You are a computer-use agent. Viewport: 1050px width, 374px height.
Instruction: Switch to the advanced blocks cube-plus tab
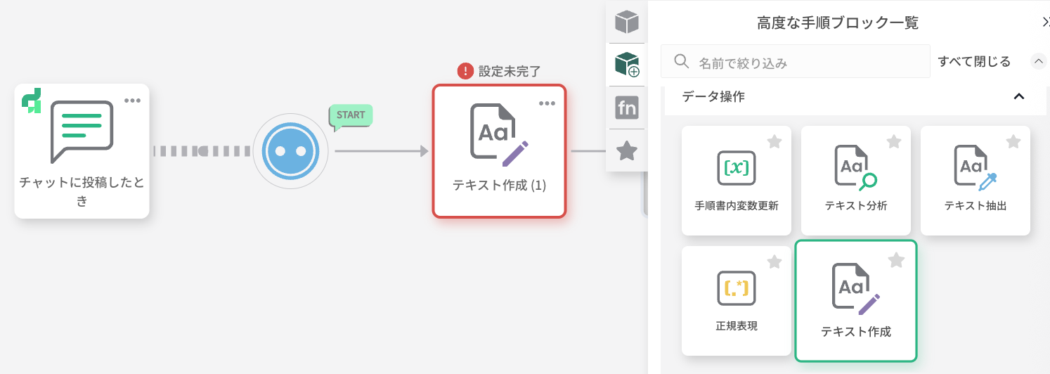coord(626,65)
